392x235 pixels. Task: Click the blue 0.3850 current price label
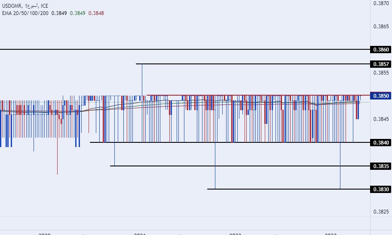point(381,96)
